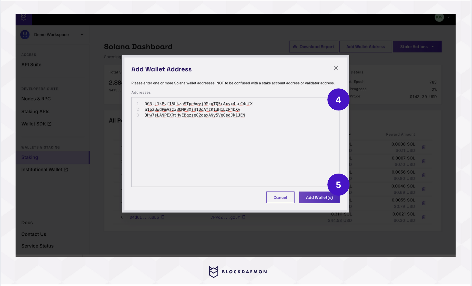Close the Add Wallet Address dialog
The width and height of the screenshot is (472, 286).
(x=336, y=68)
